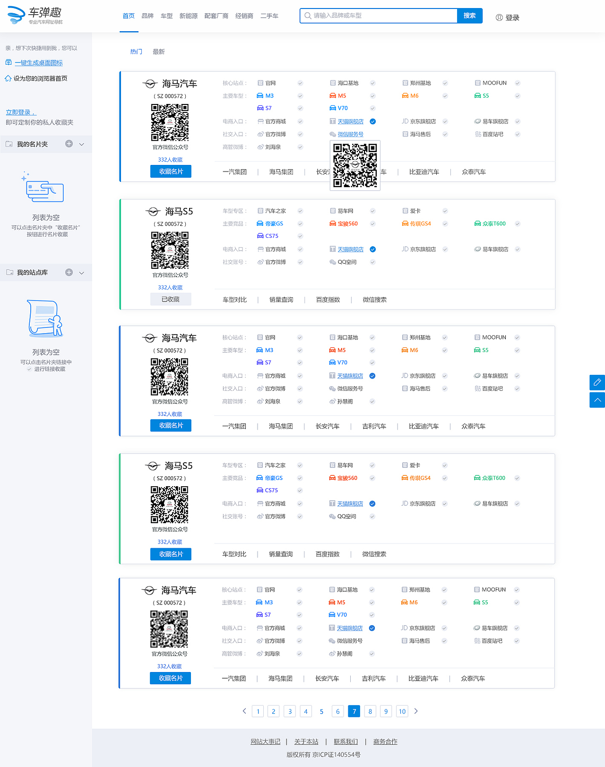Click the blue pencil edit floating button
Viewport: 605px width, 767px height.
coord(597,382)
